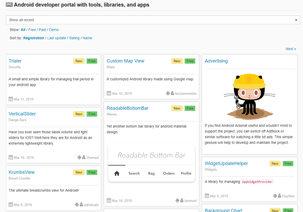Click calendar icon on Custom Map View card
Screen dimensions: 303x212
point(109,93)
